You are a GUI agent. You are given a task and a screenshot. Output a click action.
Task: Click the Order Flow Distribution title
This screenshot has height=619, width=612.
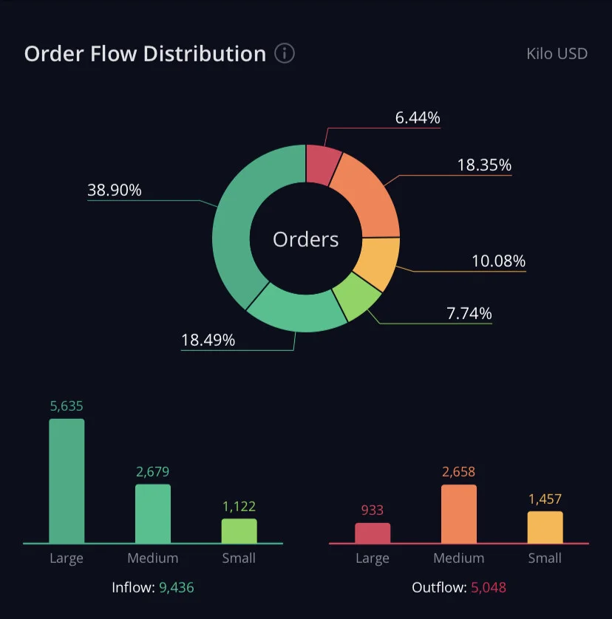coord(145,54)
